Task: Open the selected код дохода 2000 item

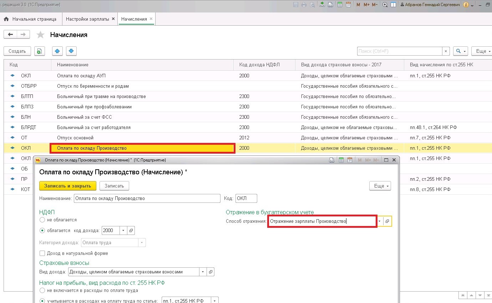Action: (131, 231)
